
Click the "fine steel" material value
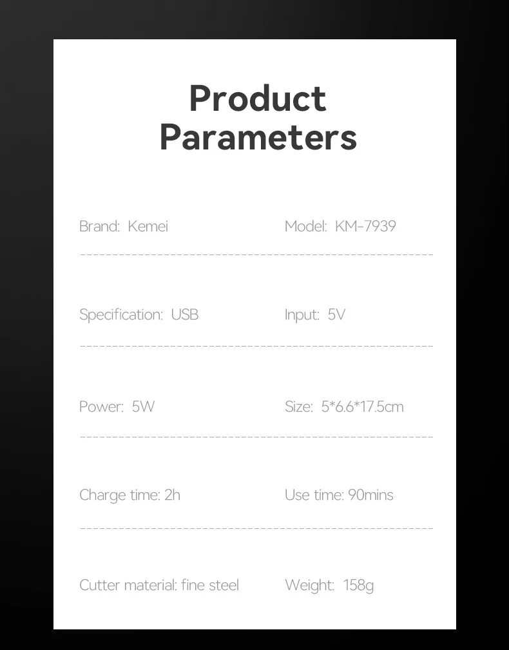[x=210, y=586]
